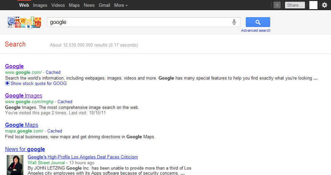Click the blue magnifier search button

[258, 22]
